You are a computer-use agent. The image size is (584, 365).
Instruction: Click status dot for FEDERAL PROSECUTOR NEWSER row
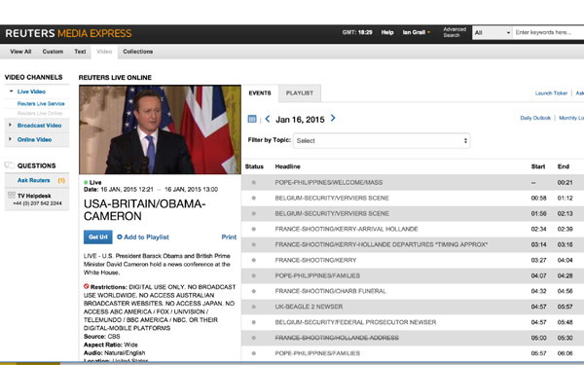[x=254, y=322]
